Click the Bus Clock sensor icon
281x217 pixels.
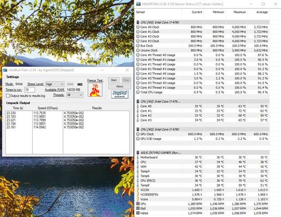point(138,46)
